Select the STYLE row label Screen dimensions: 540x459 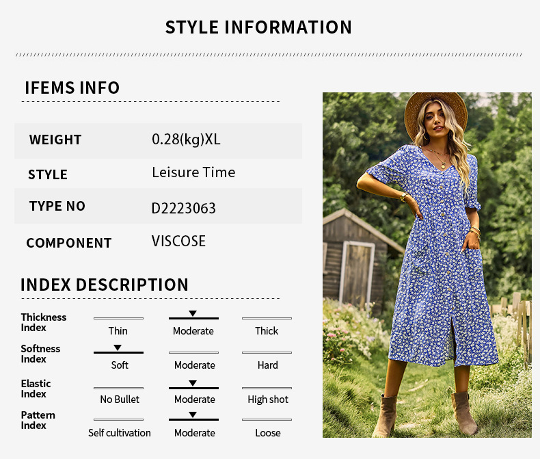[x=48, y=174]
